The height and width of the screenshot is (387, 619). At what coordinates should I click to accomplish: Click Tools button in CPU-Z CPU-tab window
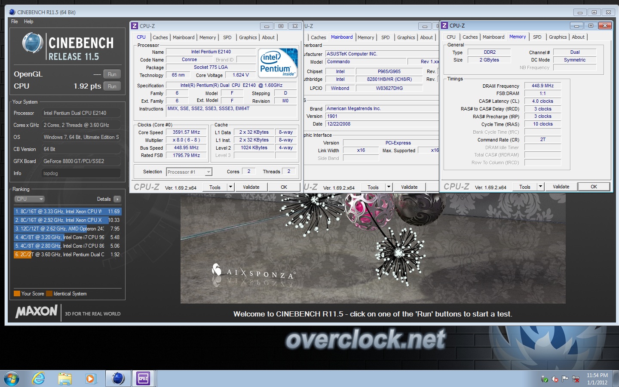[215, 187]
